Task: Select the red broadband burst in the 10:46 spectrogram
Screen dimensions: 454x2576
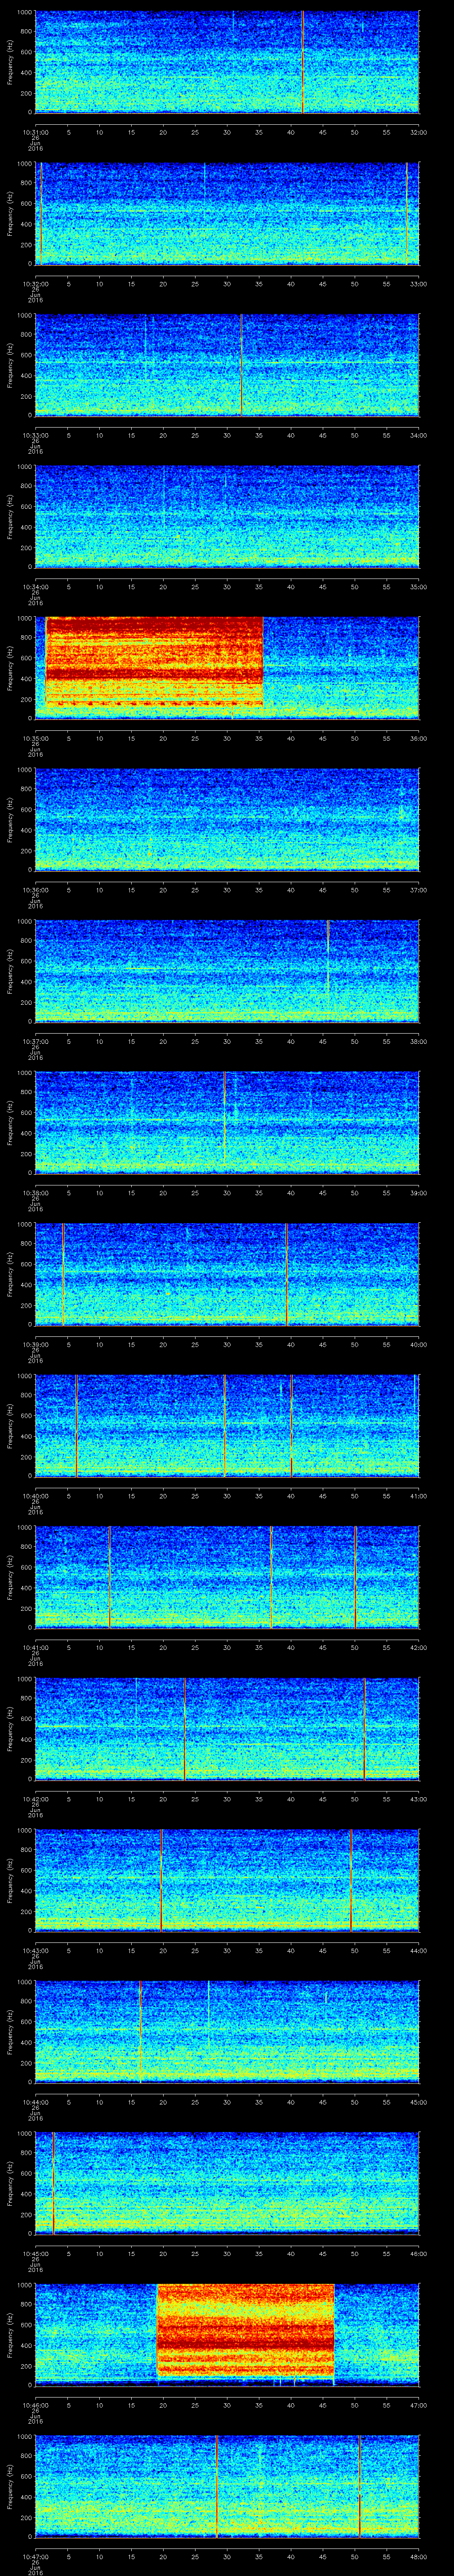Action: coord(246,2329)
